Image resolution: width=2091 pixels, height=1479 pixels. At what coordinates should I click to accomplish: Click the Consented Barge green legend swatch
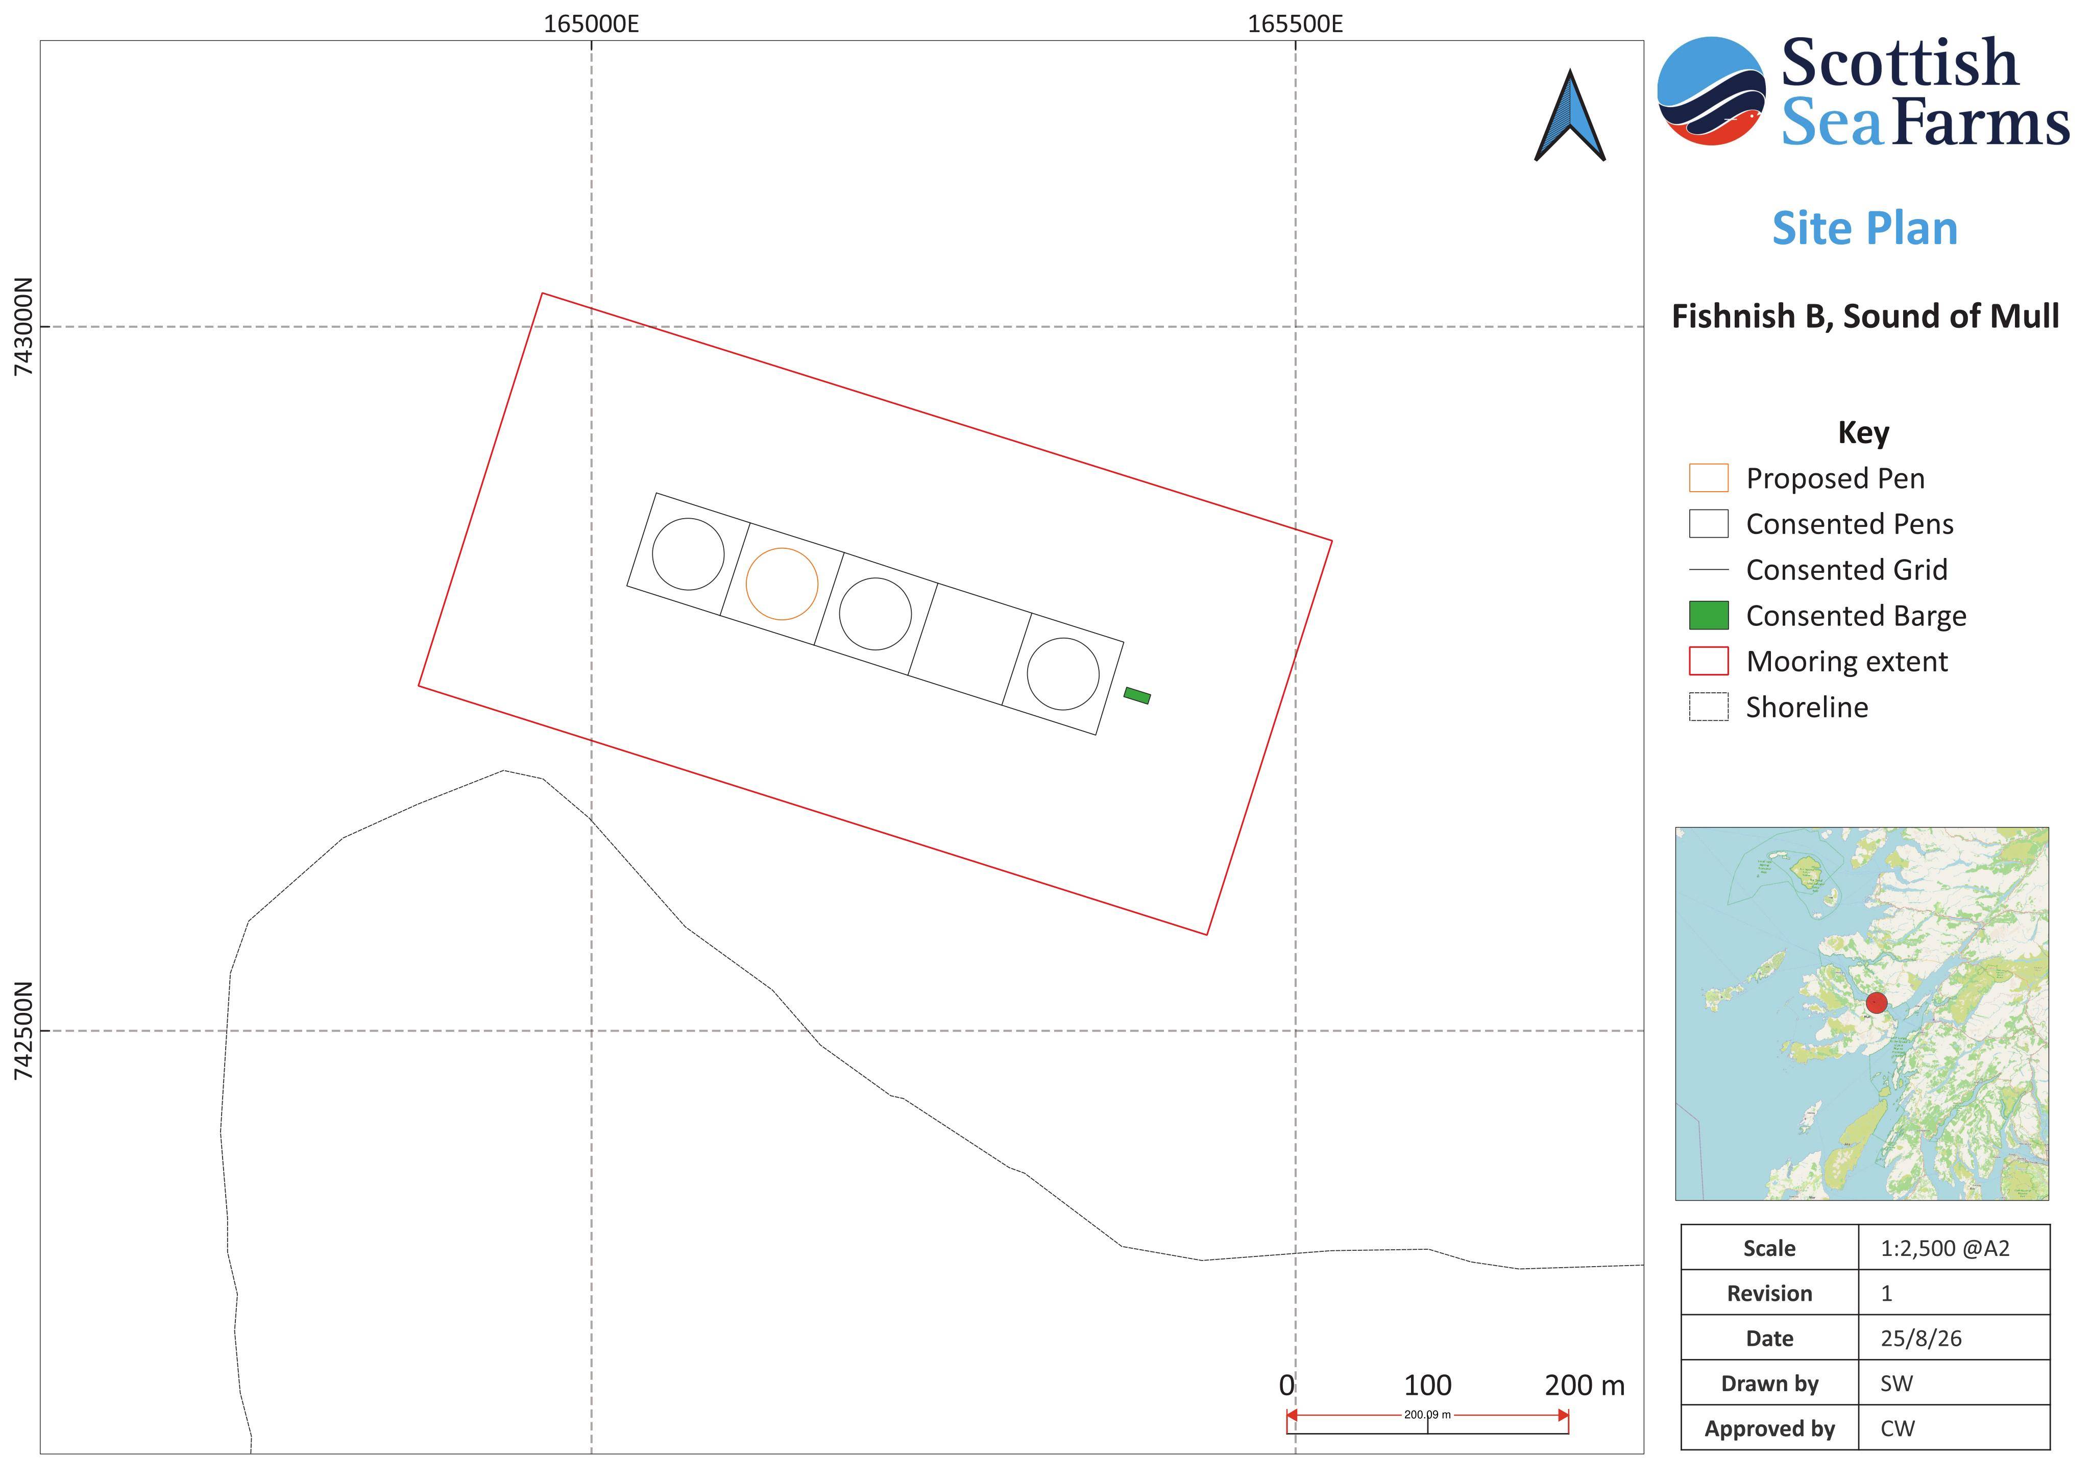1709,616
